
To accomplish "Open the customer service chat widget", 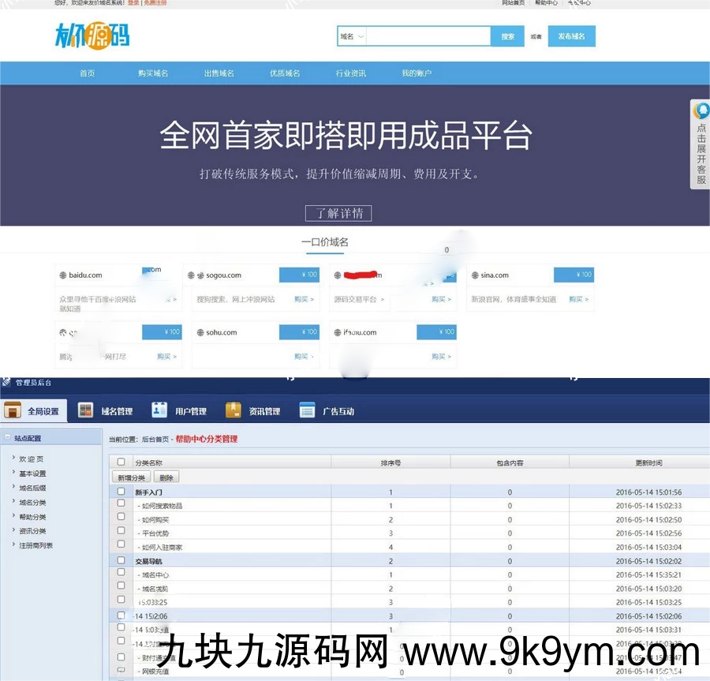I will pos(701,144).
